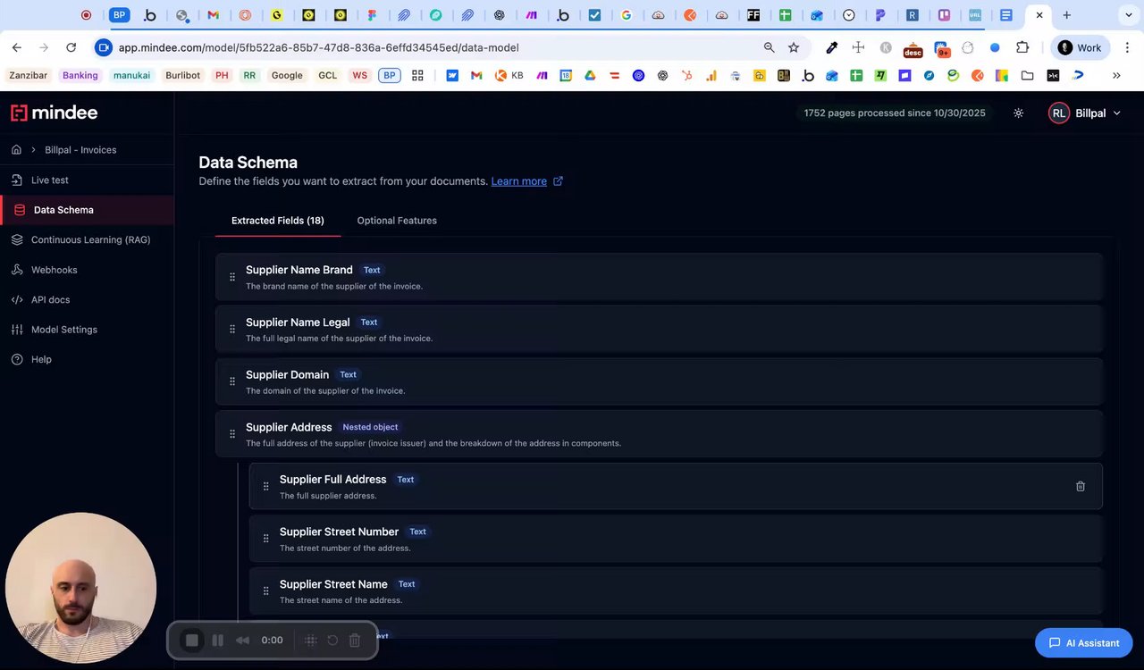Grab the drag handle of Supplier Full Address
The image size is (1144, 670).
click(x=265, y=486)
